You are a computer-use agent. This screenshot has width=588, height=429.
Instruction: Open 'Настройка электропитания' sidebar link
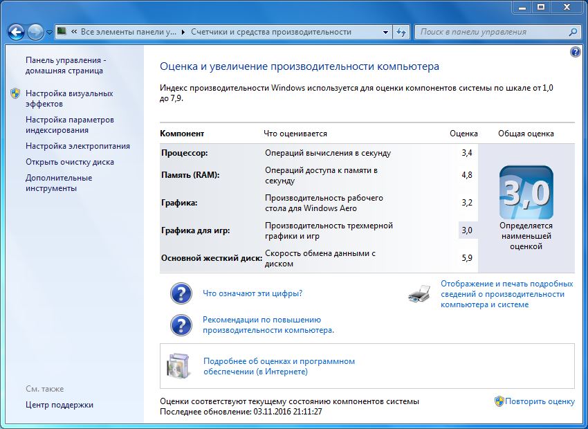(x=77, y=146)
